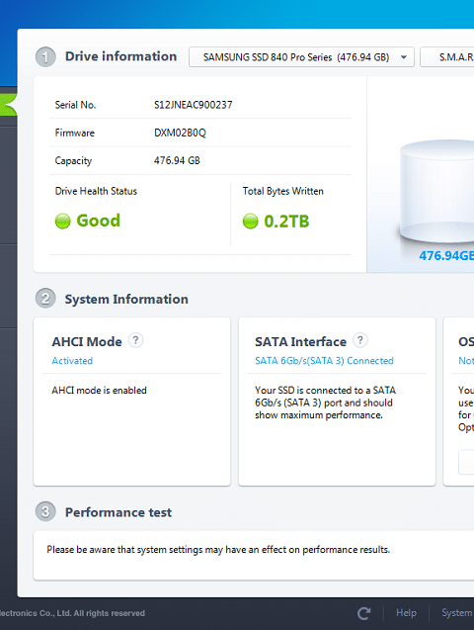Open System link in the footer
The width and height of the screenshot is (474, 630).
tap(457, 613)
